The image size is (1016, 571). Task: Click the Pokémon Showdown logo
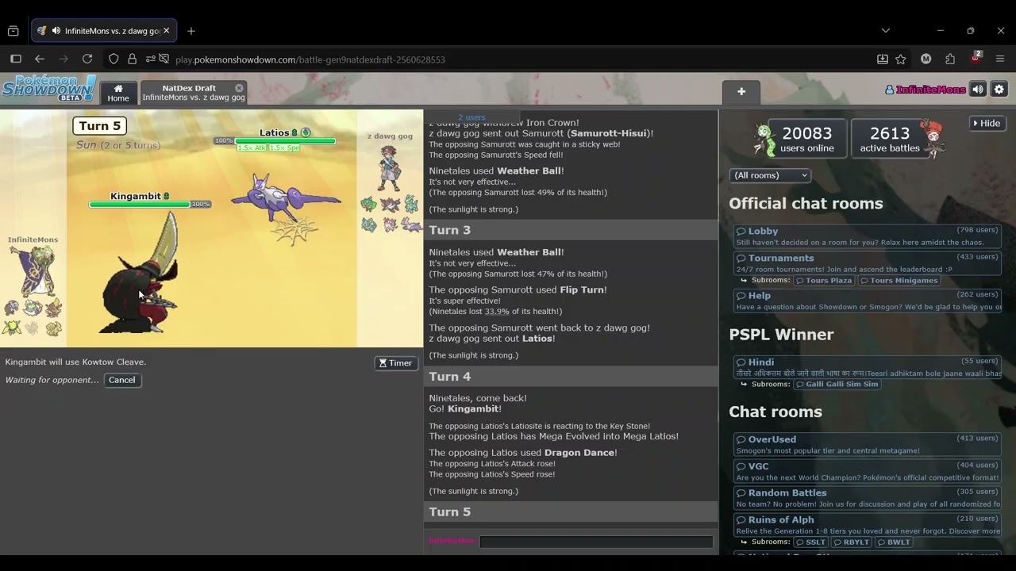[48, 88]
